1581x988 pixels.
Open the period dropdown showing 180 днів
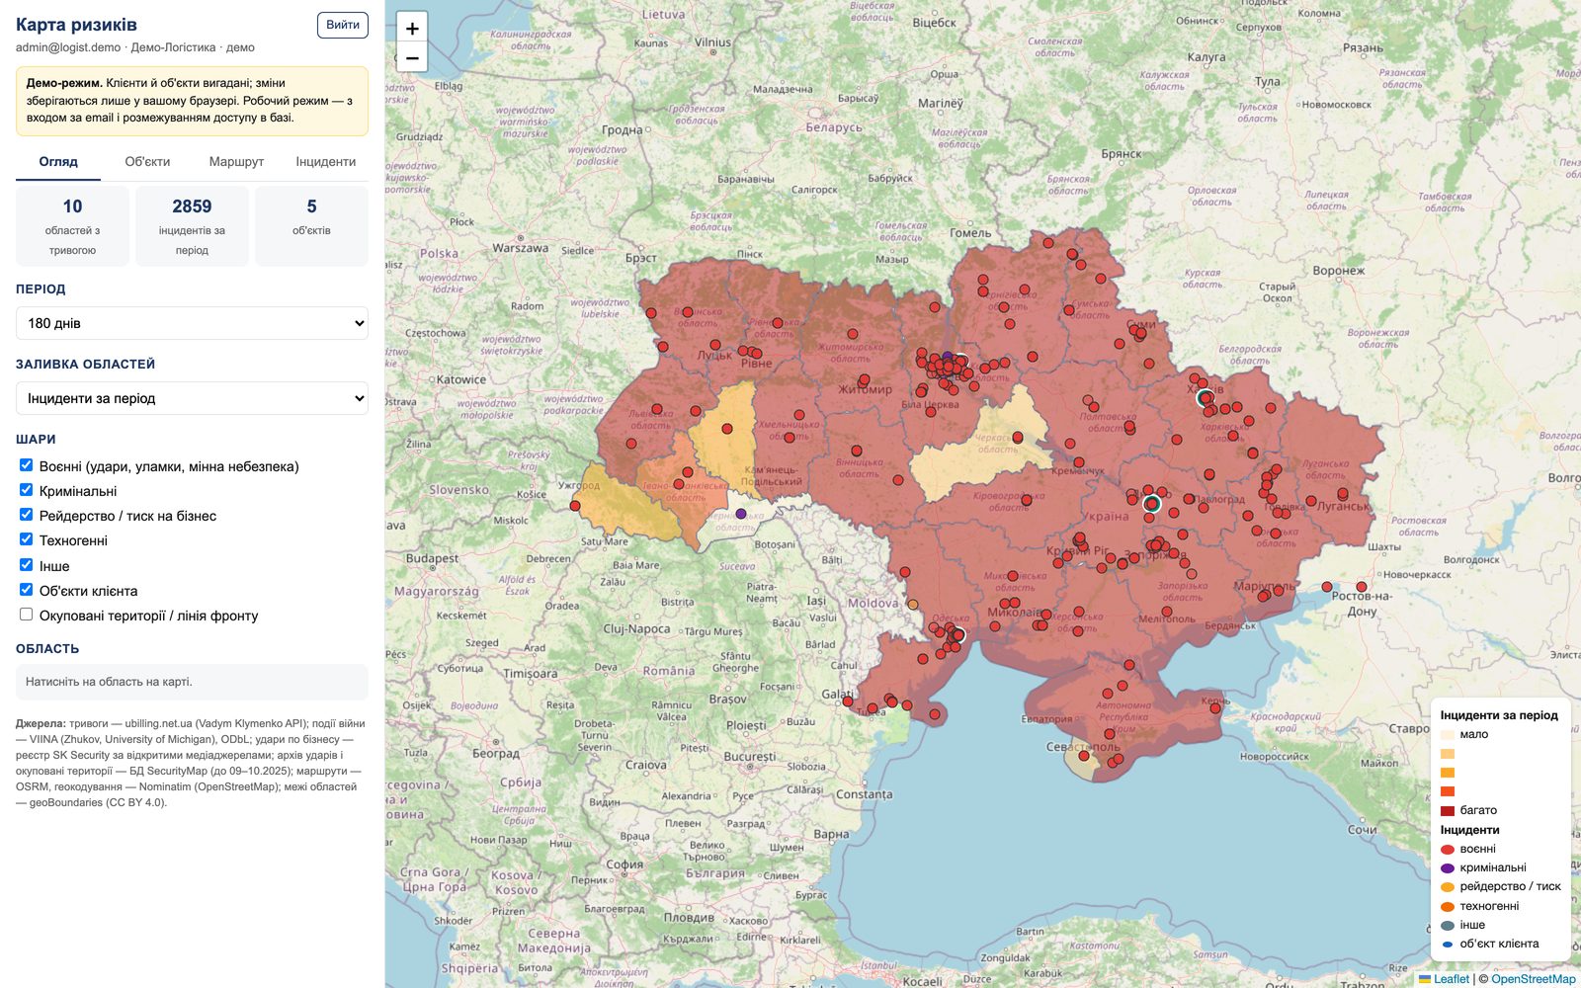pos(192,323)
